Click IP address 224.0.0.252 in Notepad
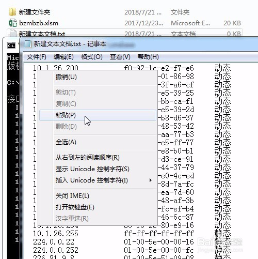The width and height of the screenshot is (258, 259). 56,250
